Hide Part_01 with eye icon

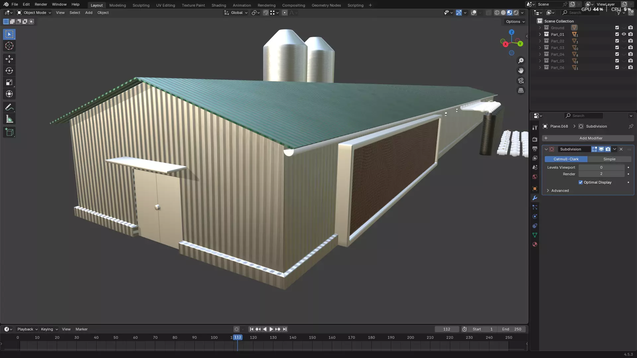click(624, 34)
